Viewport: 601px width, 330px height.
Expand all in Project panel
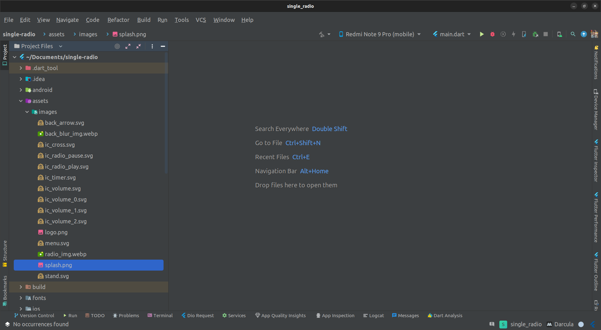(128, 46)
